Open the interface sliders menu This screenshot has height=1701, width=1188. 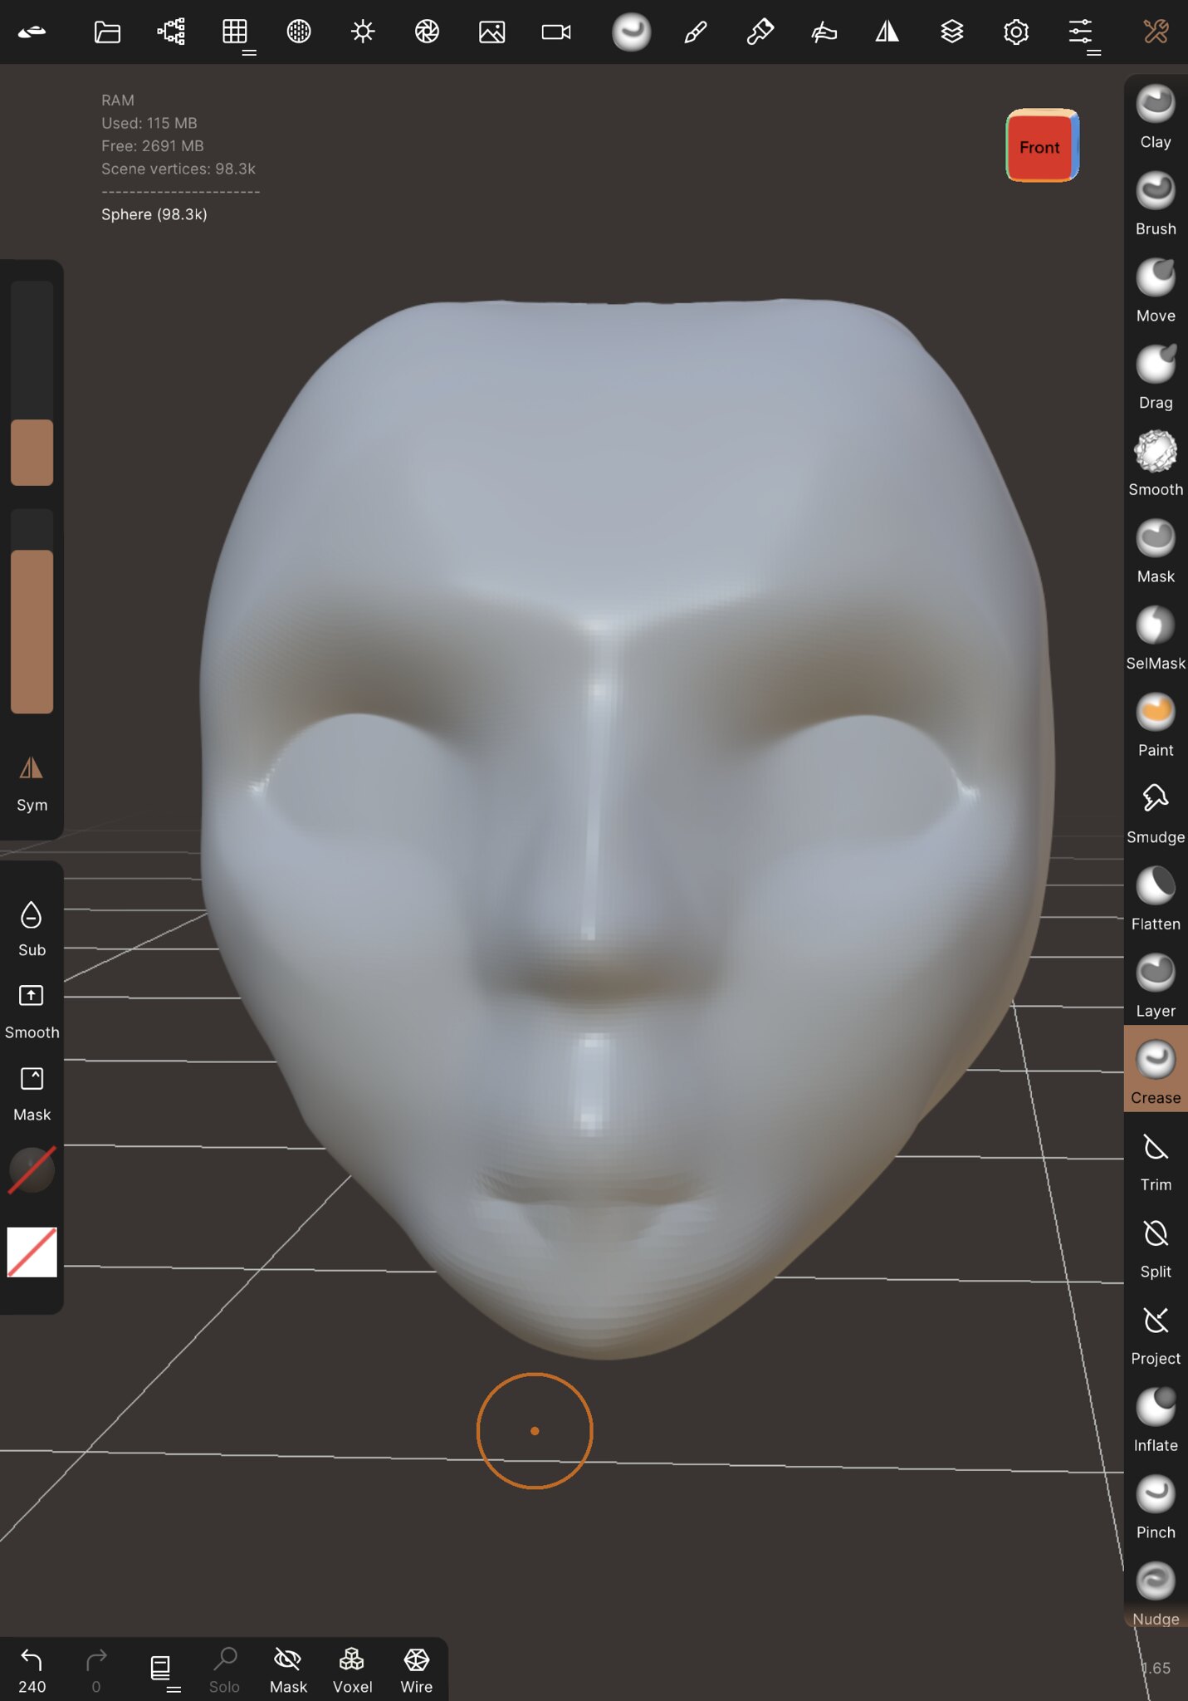click(x=1080, y=32)
